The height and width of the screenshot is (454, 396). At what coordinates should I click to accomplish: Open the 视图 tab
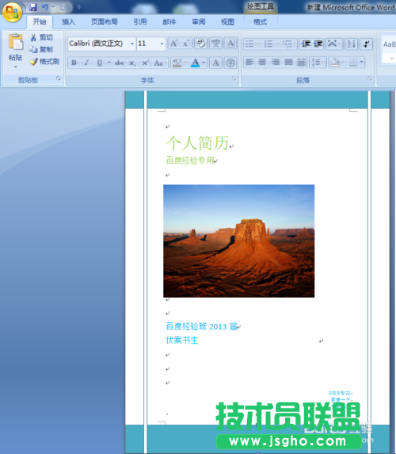coord(227,21)
